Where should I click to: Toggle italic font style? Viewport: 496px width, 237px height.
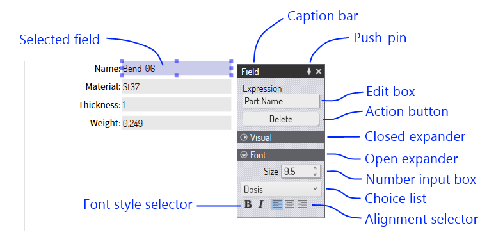260,204
